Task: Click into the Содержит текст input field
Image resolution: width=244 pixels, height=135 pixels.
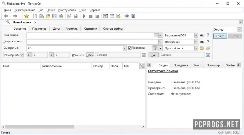Action: pos(93,42)
